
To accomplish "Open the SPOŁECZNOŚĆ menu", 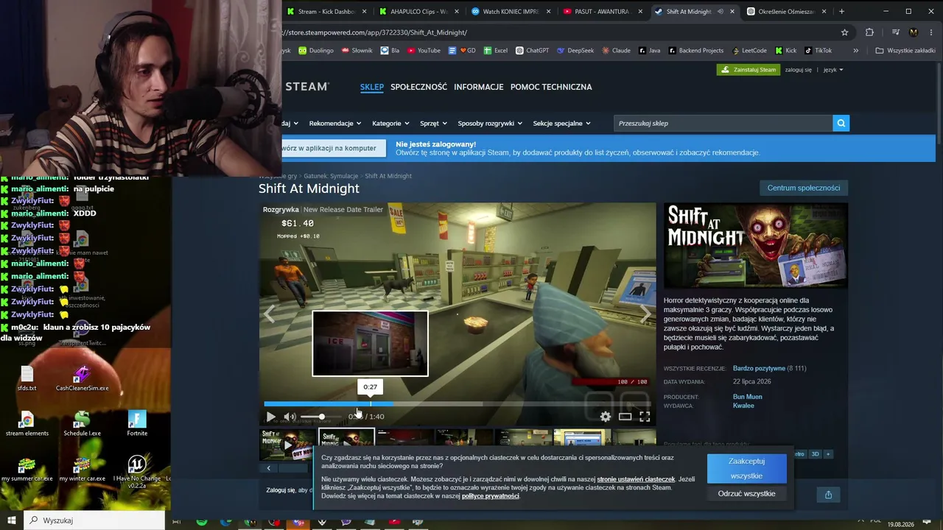I will click(418, 87).
